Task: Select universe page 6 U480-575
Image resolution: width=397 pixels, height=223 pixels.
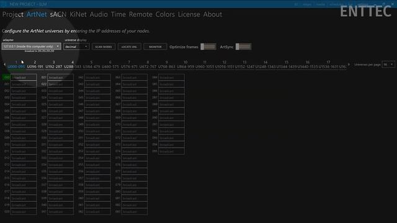Action: (x=110, y=64)
